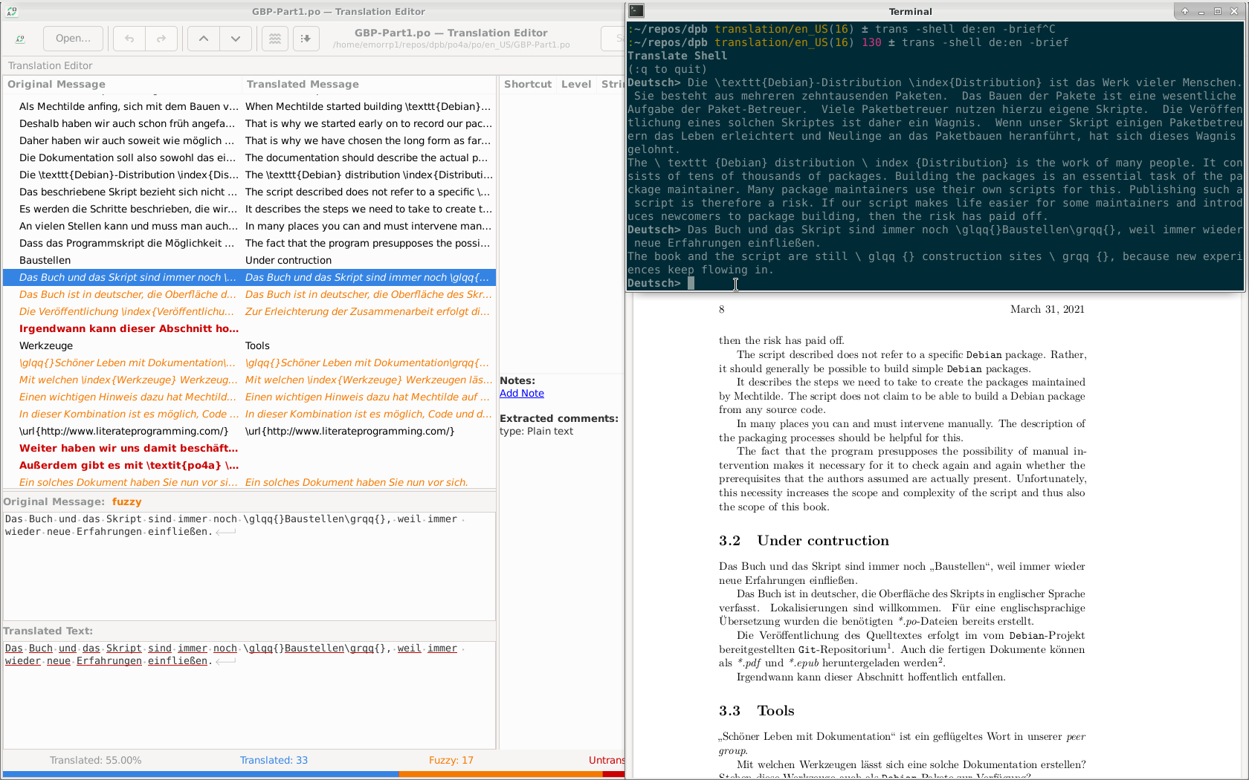The height and width of the screenshot is (780, 1249).
Task: Click the blue translated segment of the progress bar
Action: (x=200, y=774)
